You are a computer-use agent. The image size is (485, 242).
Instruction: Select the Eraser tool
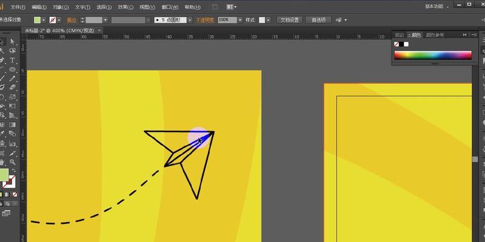click(x=12, y=87)
